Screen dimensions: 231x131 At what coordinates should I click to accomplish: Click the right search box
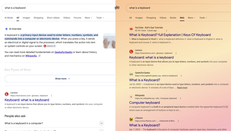coord(179,8)
